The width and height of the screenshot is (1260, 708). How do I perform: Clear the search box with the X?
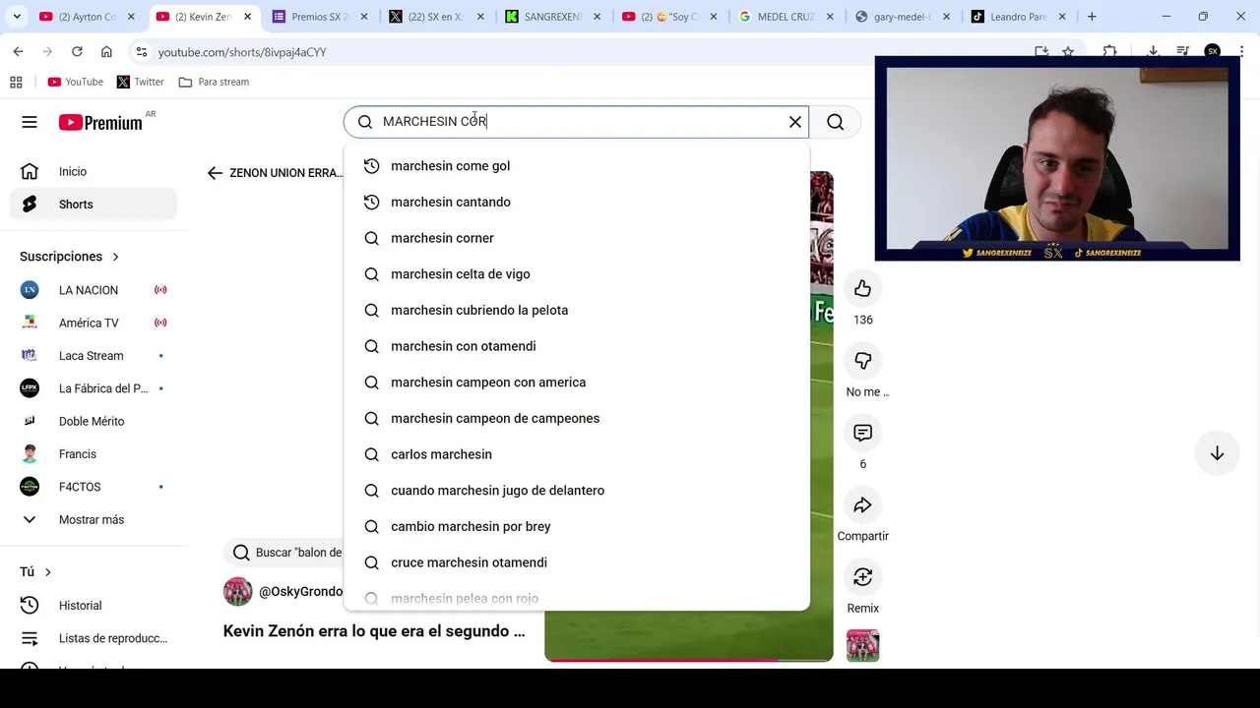click(795, 122)
